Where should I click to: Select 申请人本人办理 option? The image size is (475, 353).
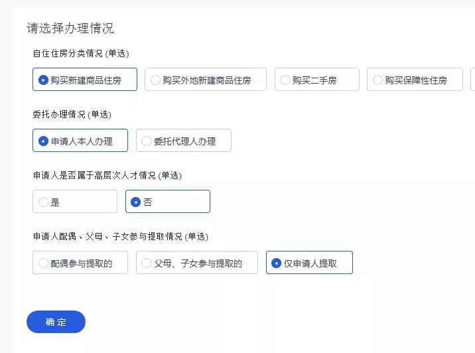pyautogui.click(x=80, y=141)
